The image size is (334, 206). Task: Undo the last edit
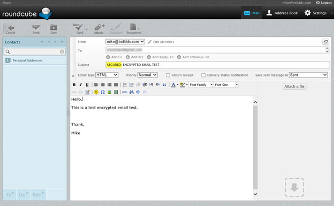[x=138, y=92]
